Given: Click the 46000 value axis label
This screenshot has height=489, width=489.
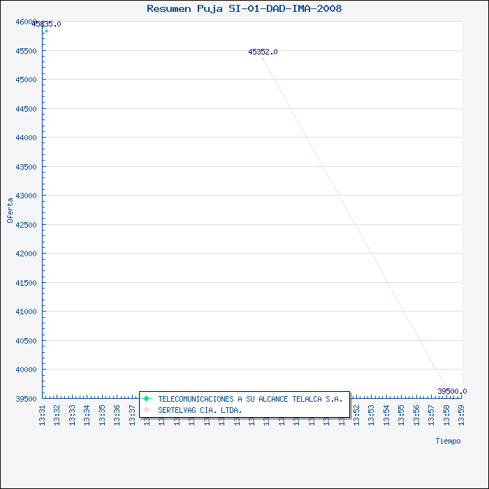Looking at the screenshot, I should coord(26,22).
